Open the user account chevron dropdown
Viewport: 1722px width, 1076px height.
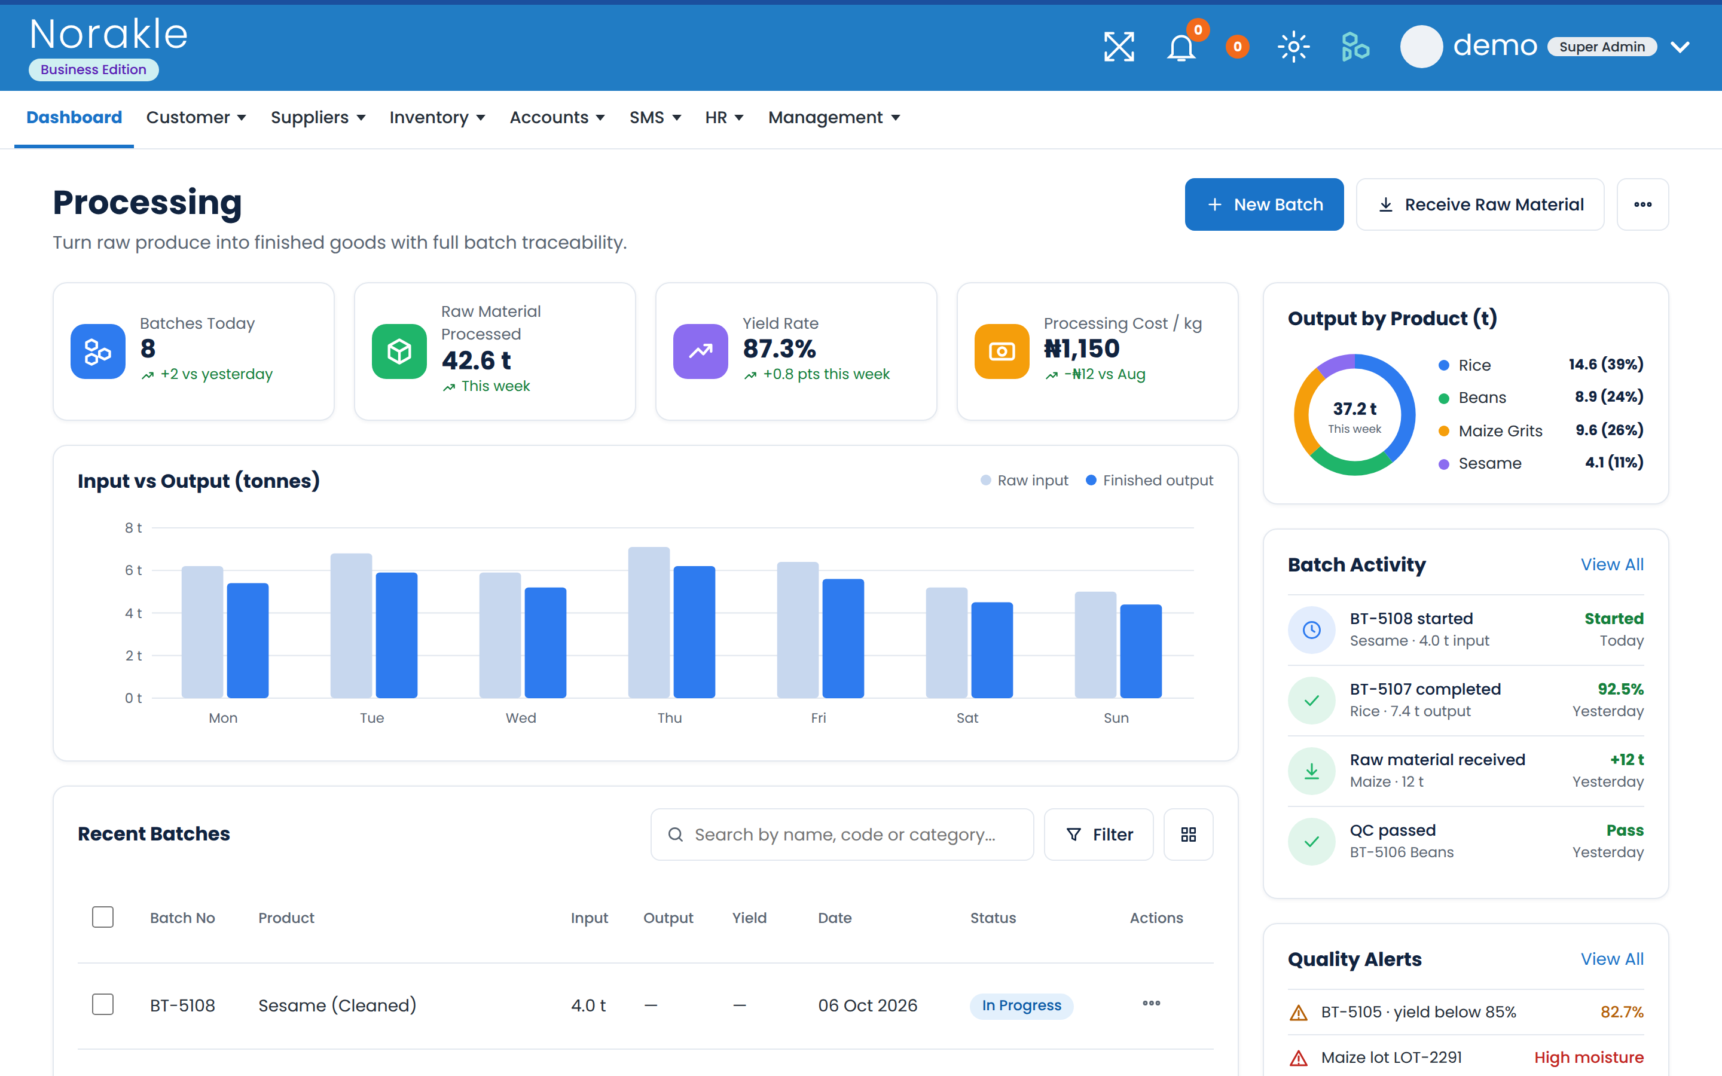point(1680,47)
